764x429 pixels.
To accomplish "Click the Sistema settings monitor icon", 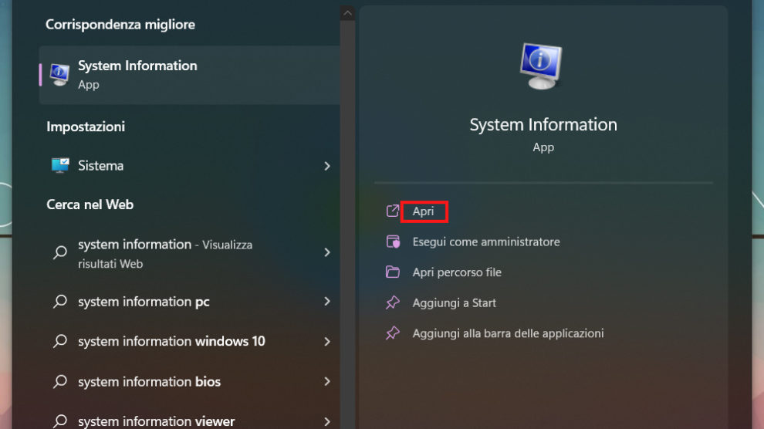I will tap(59, 166).
